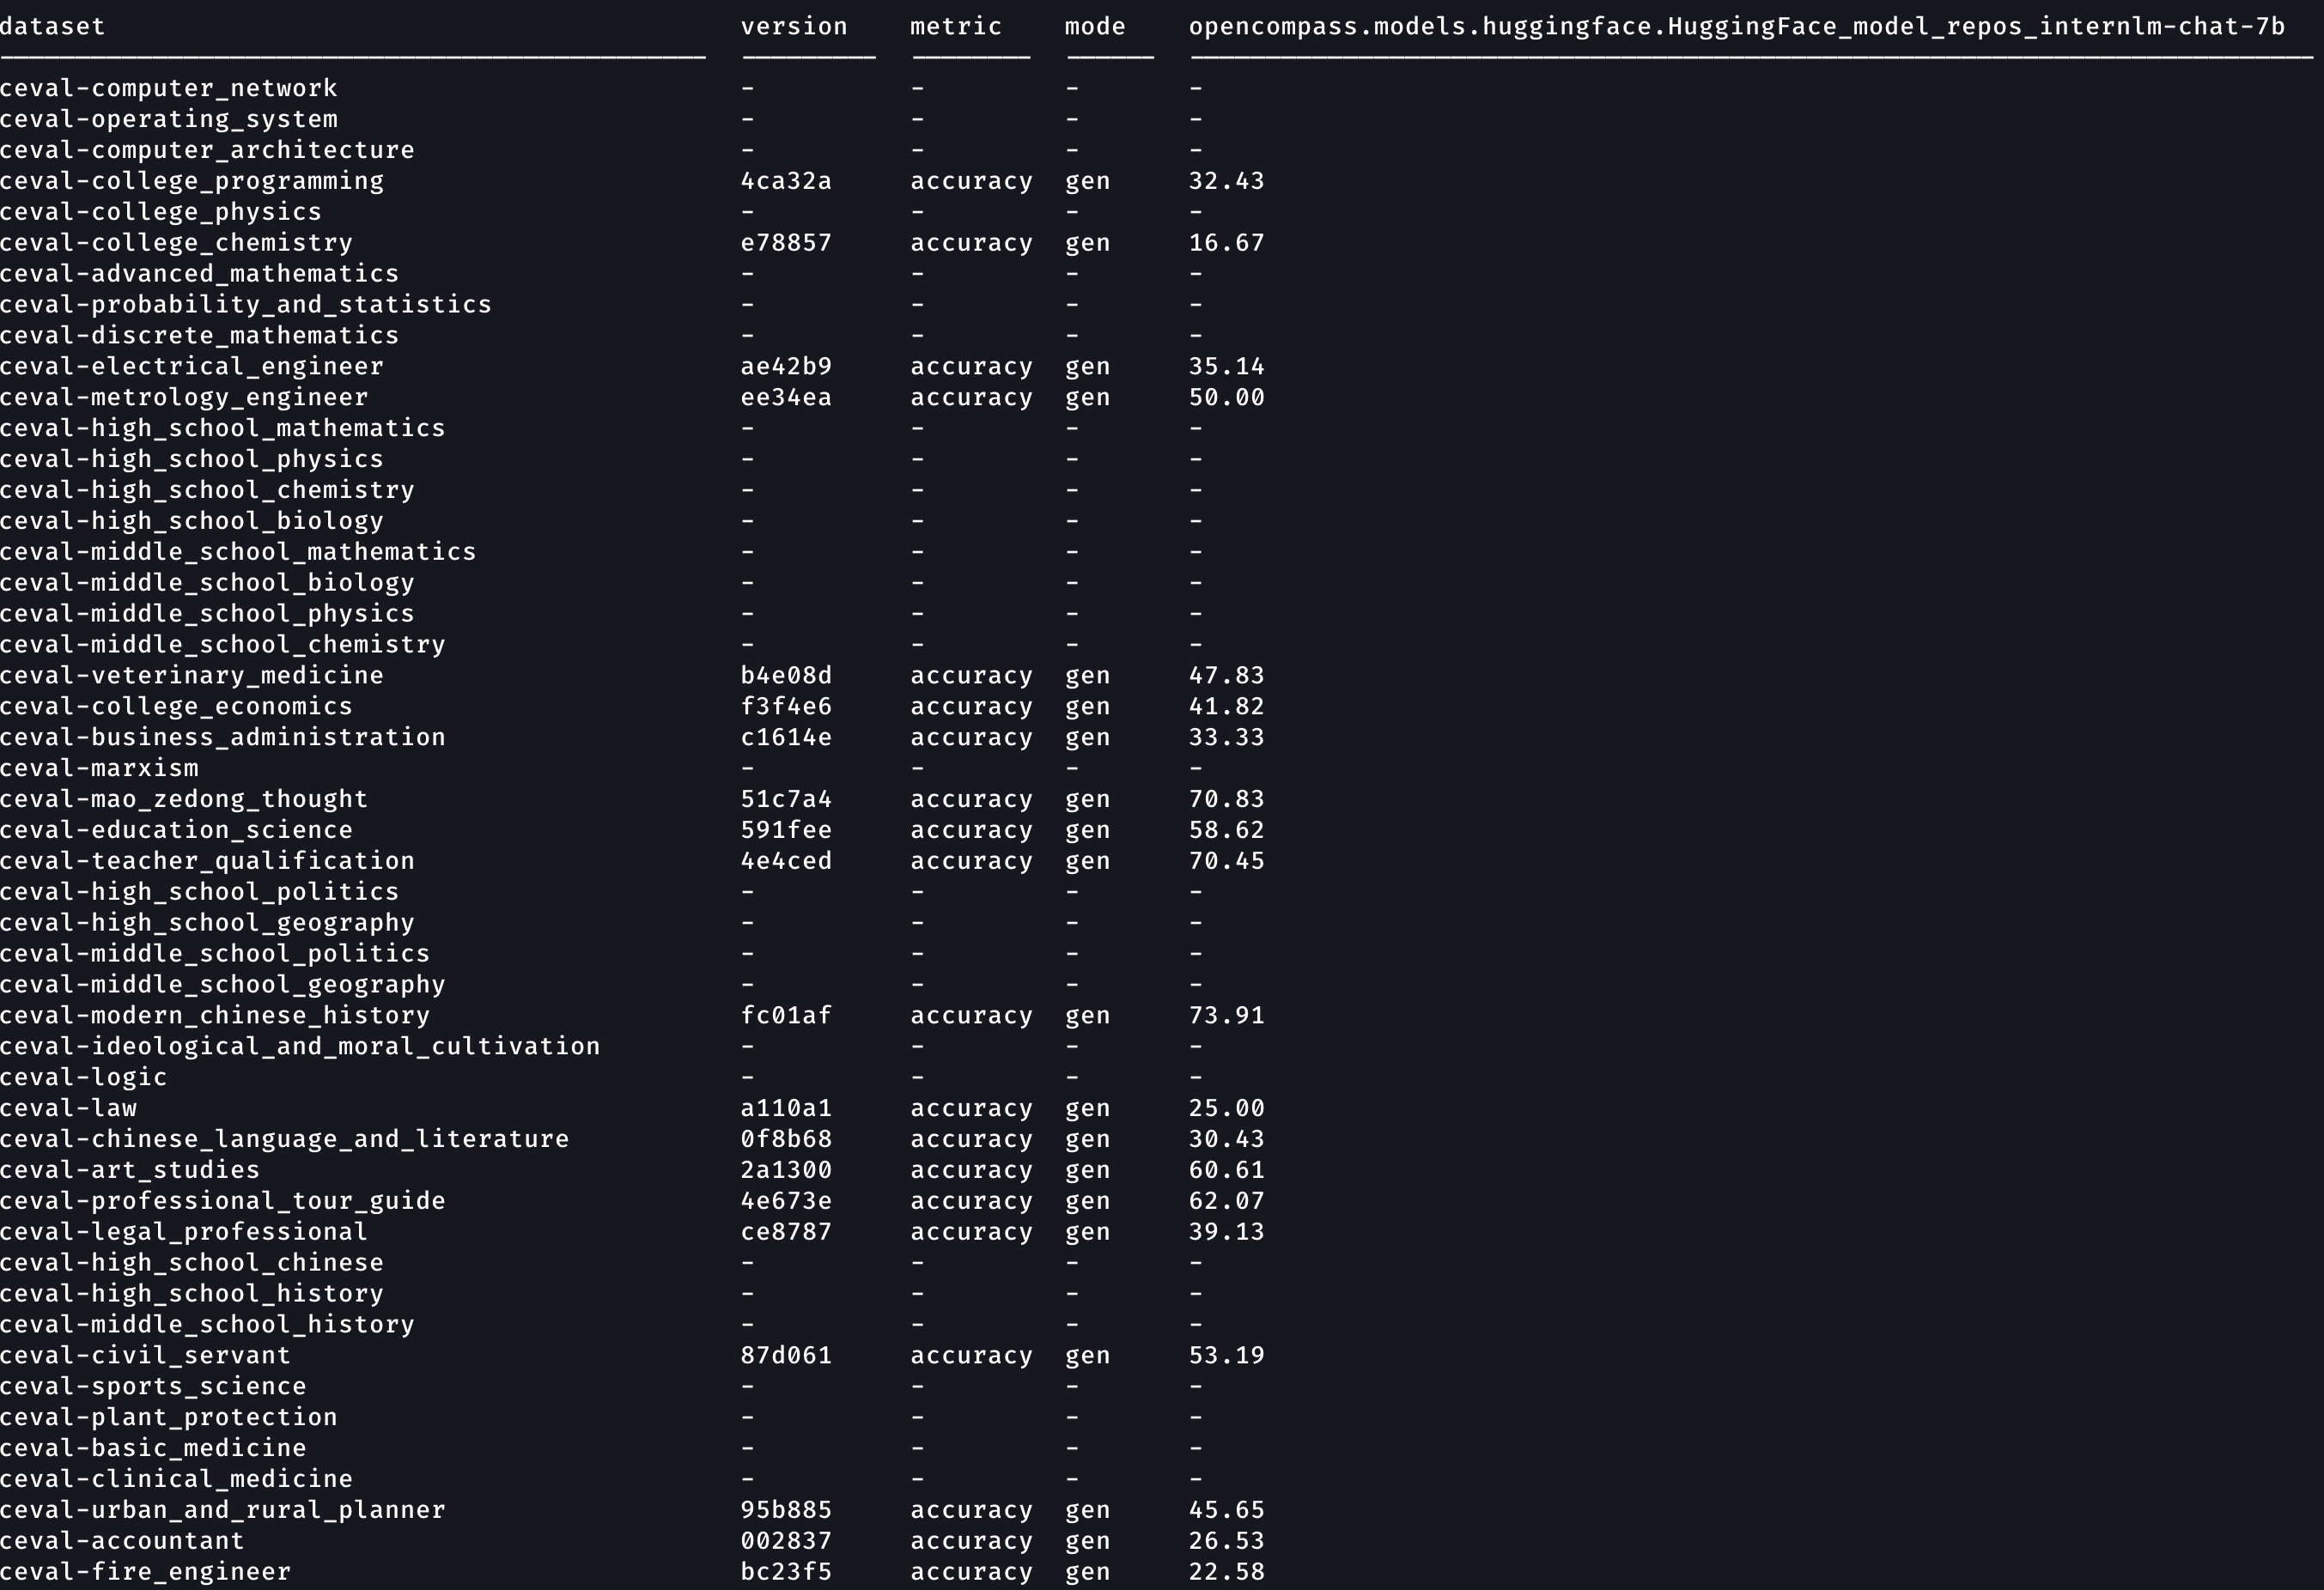Click the ceval-veterinary_medicine dataset name
The image size is (2324, 1590).
(191, 676)
